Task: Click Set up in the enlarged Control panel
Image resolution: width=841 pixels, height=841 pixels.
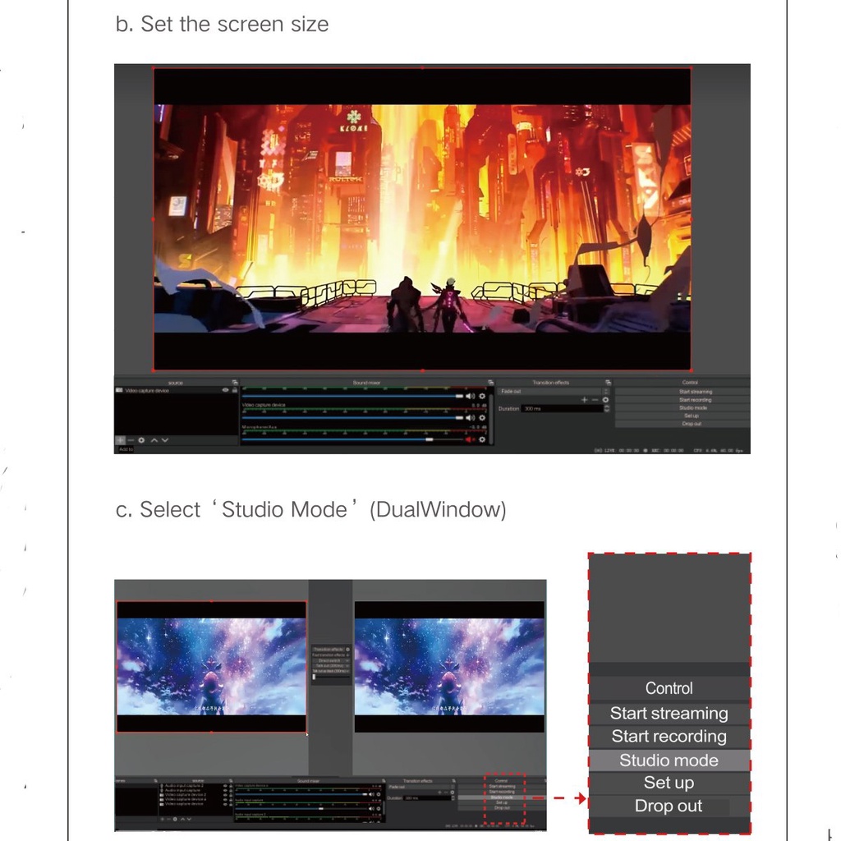Action: click(669, 783)
